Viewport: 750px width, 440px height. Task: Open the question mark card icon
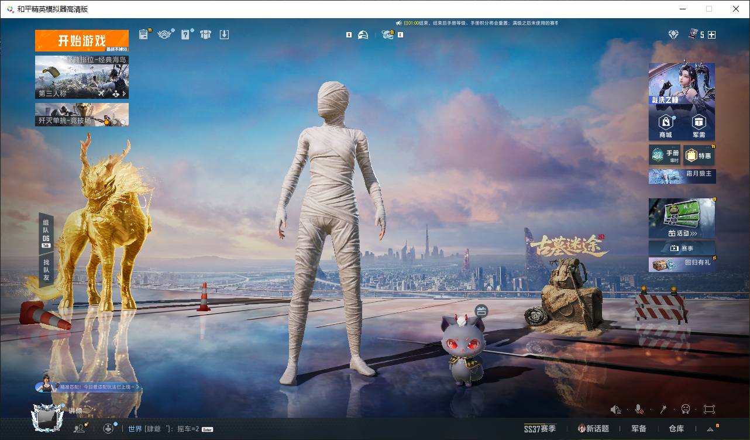pyautogui.click(x=186, y=35)
